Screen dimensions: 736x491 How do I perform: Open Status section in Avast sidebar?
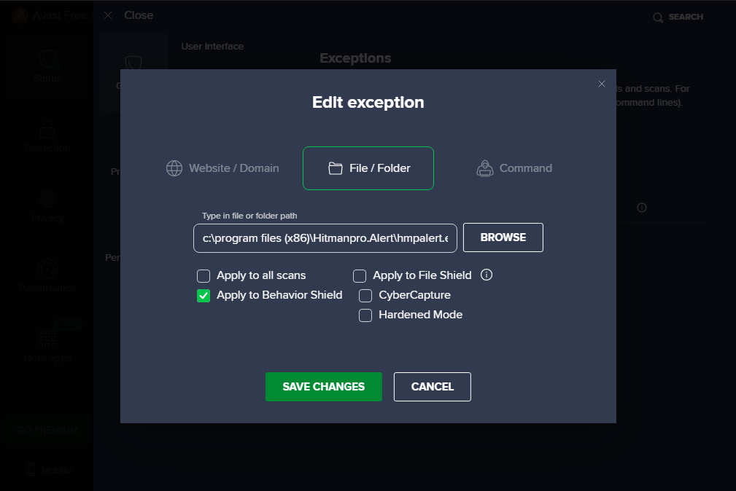click(x=47, y=66)
